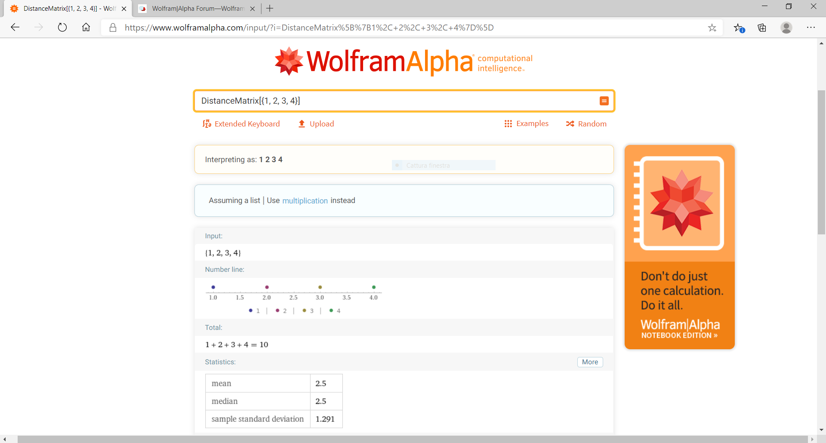Open the Collections panel
The width and height of the screenshot is (826, 443).
[762, 28]
